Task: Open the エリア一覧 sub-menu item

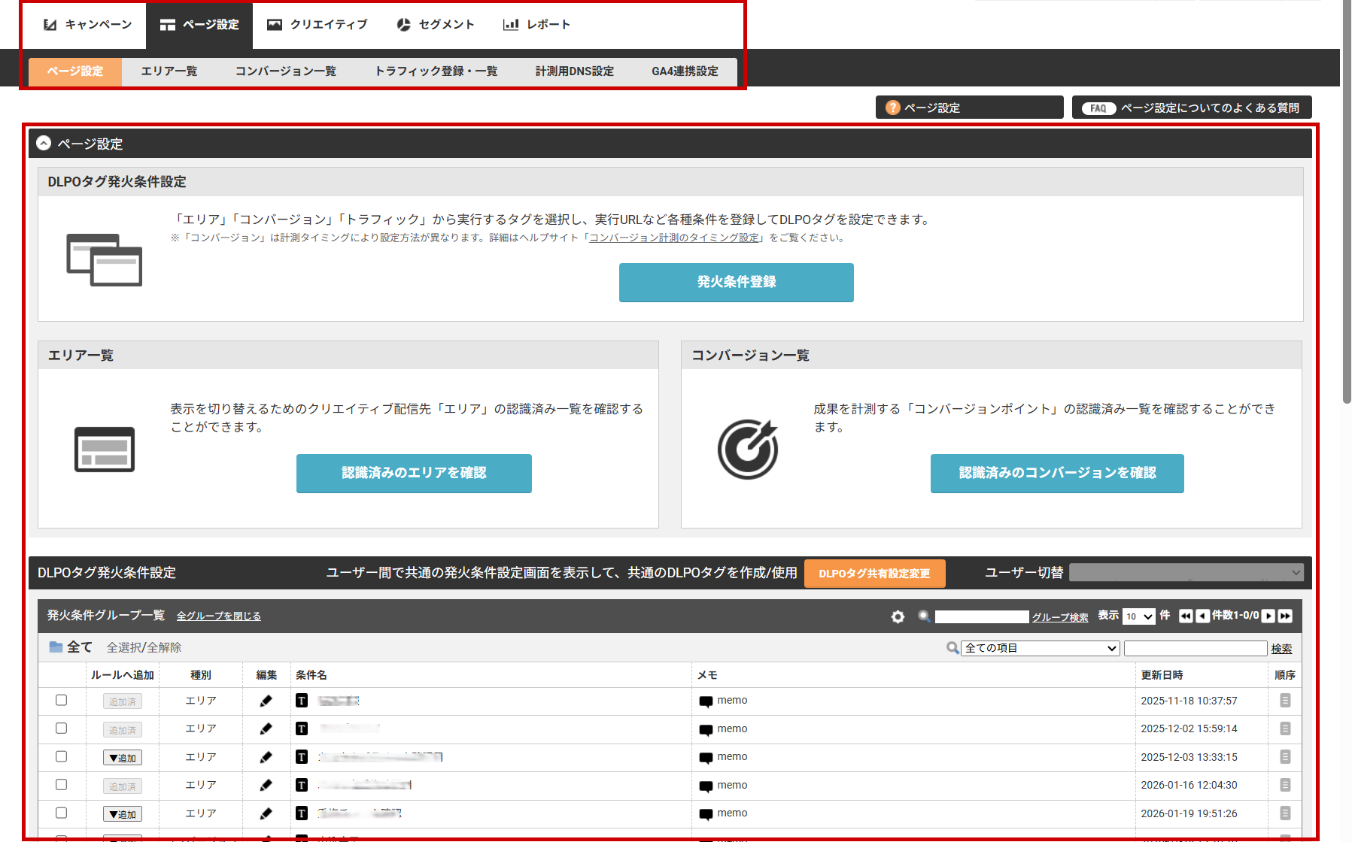Action: 169,71
